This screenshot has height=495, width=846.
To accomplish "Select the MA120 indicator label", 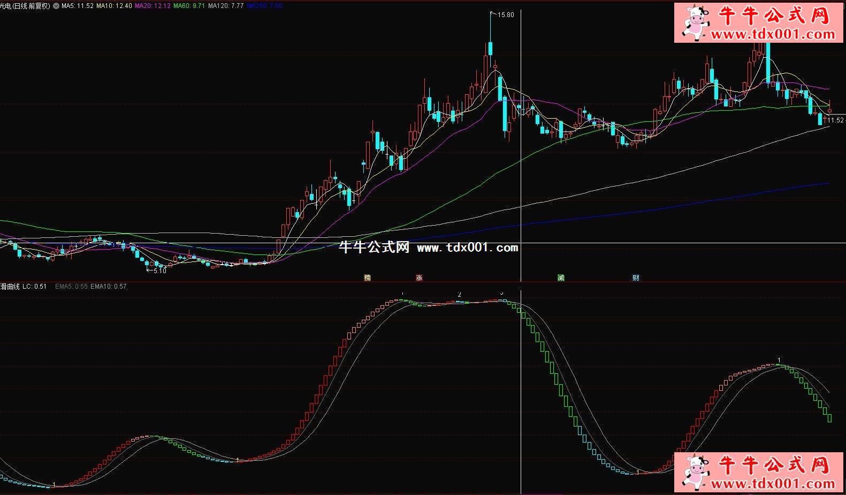I will [225, 6].
